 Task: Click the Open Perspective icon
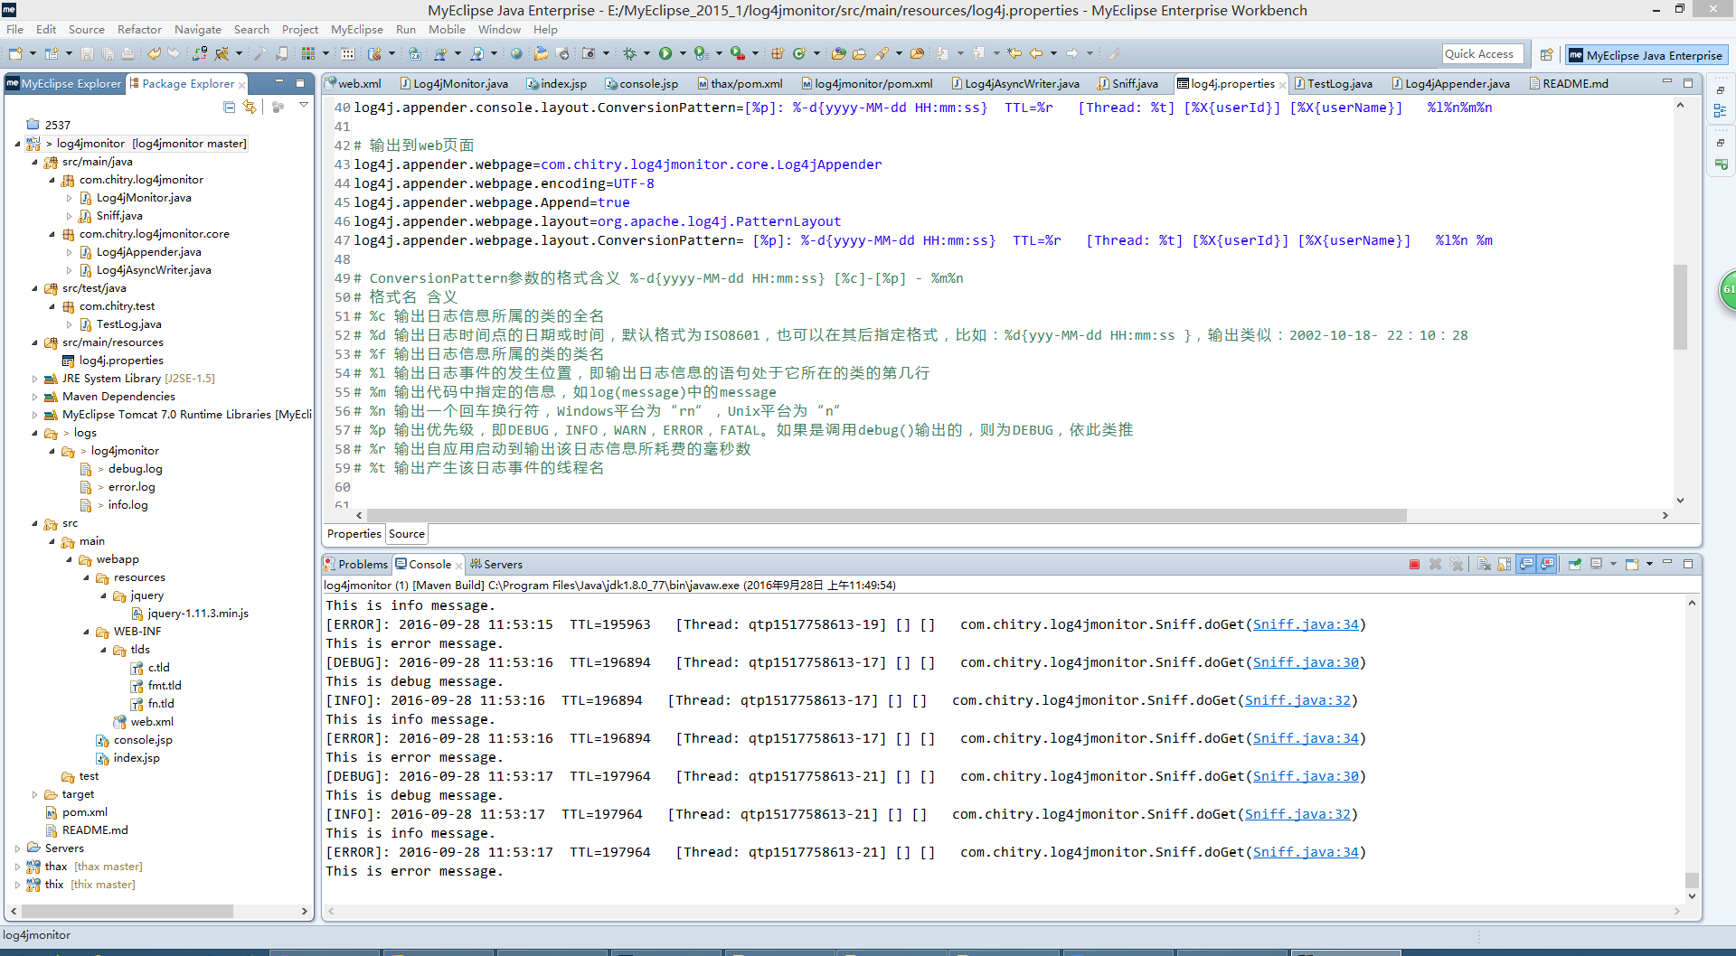coord(1546,55)
